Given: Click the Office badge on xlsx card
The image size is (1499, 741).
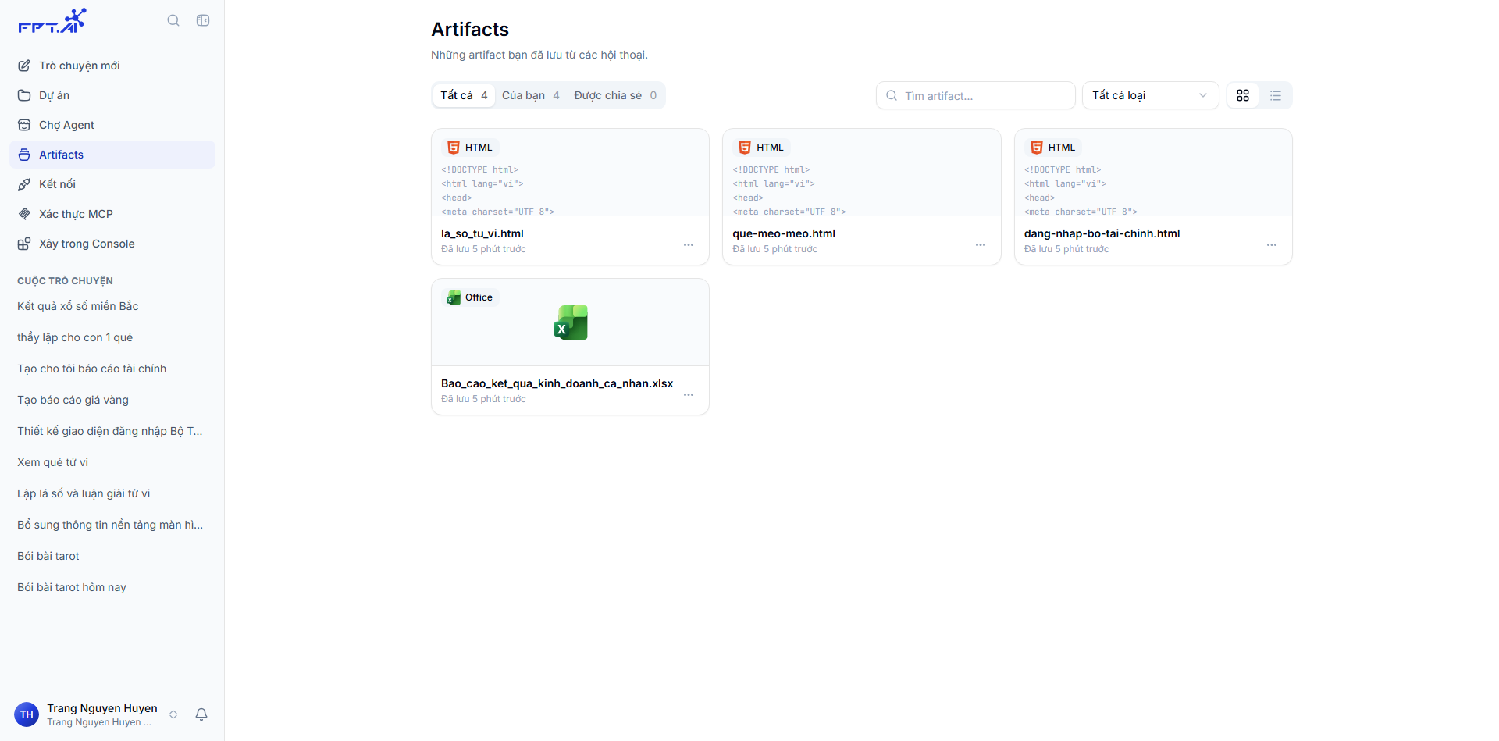Looking at the screenshot, I should pyautogui.click(x=471, y=297).
